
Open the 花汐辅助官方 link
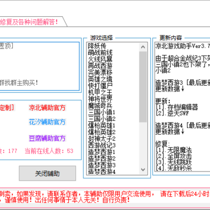[47, 122]
